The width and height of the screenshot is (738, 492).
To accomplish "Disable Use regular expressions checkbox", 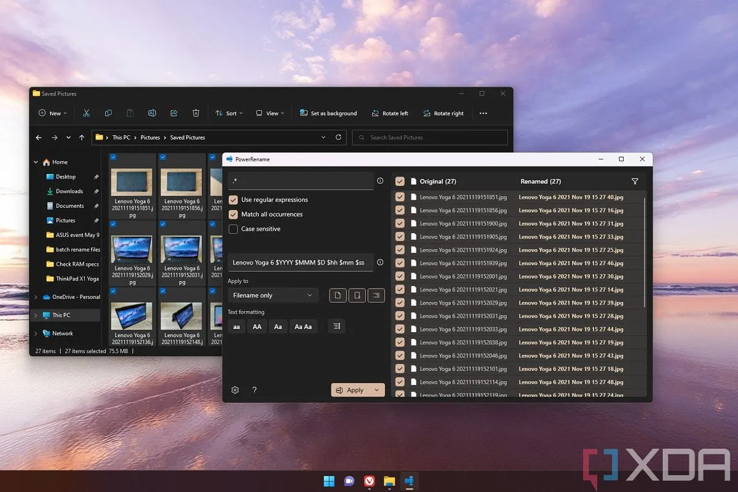I will pos(233,200).
